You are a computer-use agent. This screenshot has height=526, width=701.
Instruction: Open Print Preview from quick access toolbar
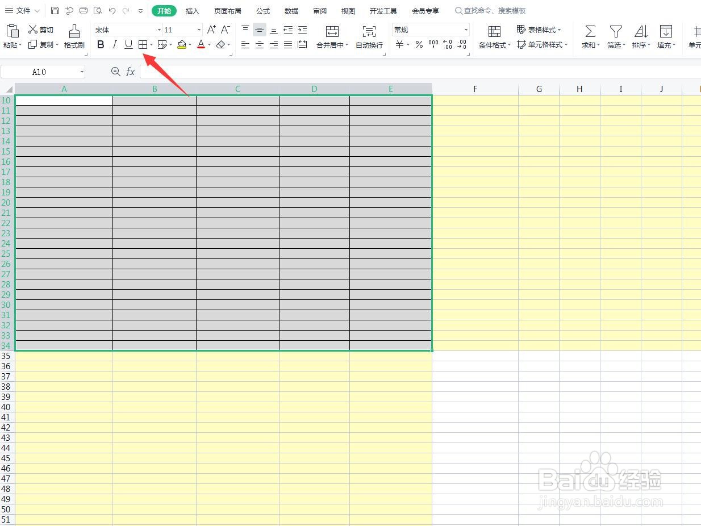(x=98, y=11)
